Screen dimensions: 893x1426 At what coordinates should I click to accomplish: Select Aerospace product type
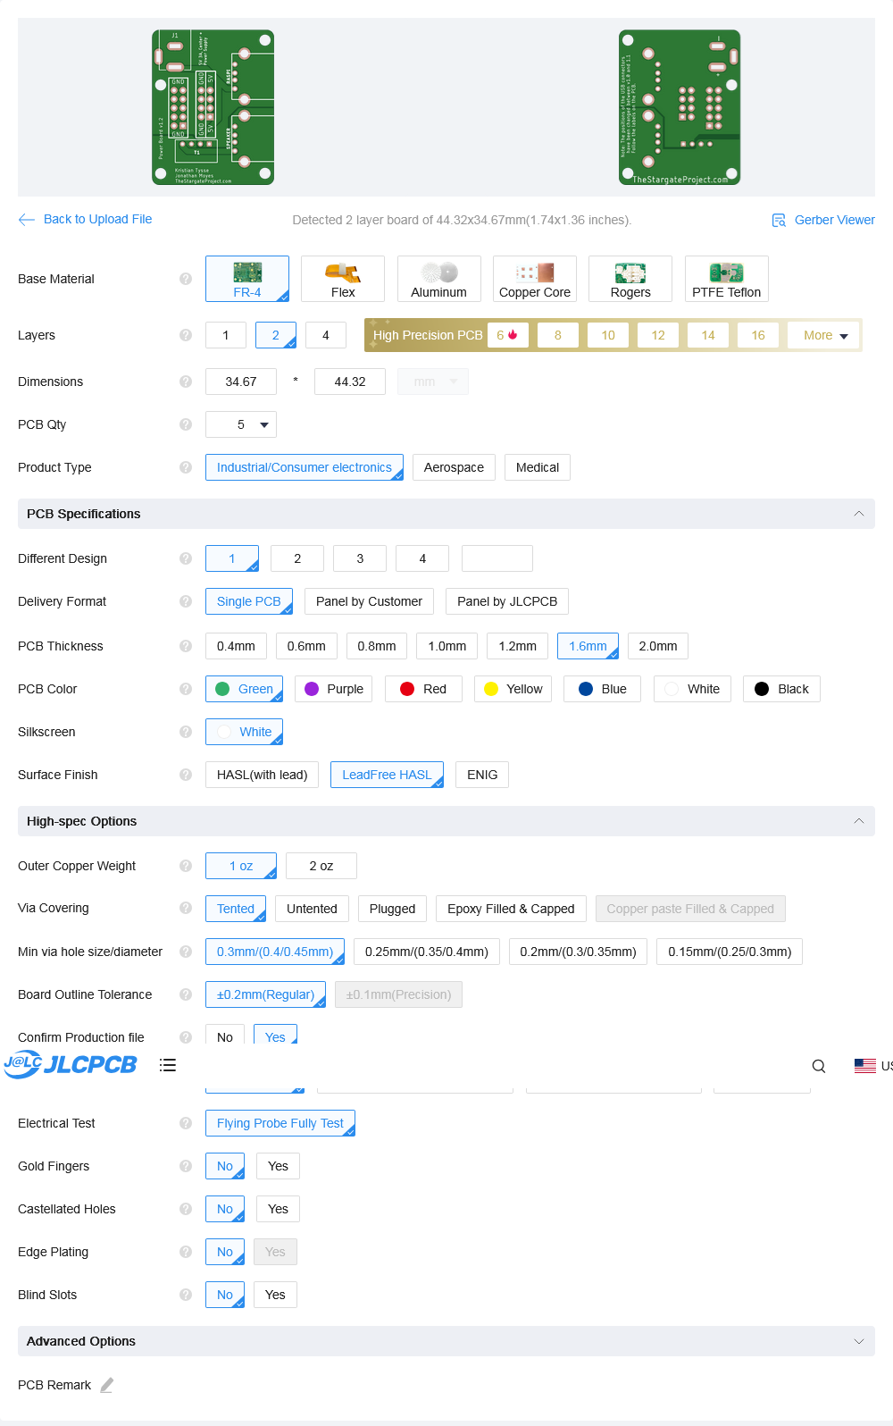coord(454,467)
